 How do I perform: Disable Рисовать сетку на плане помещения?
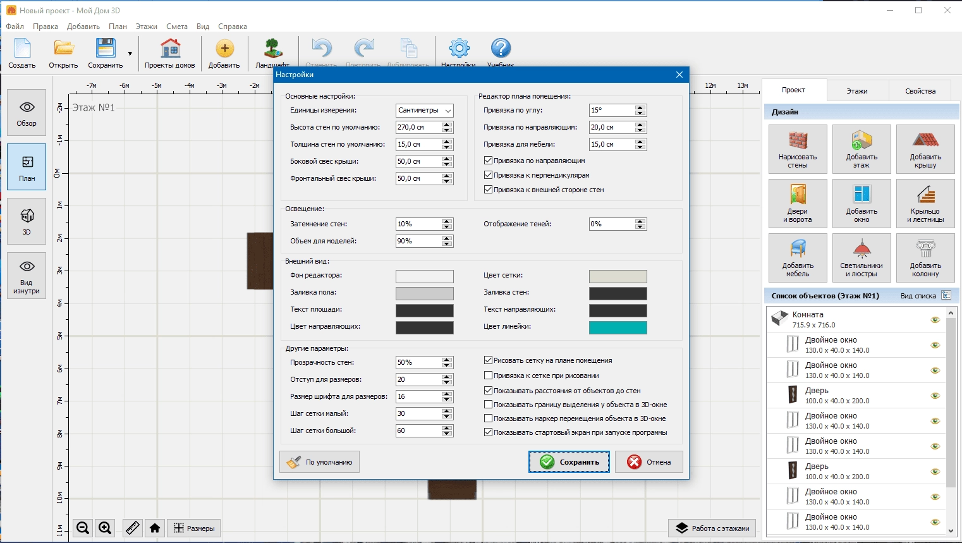click(488, 360)
